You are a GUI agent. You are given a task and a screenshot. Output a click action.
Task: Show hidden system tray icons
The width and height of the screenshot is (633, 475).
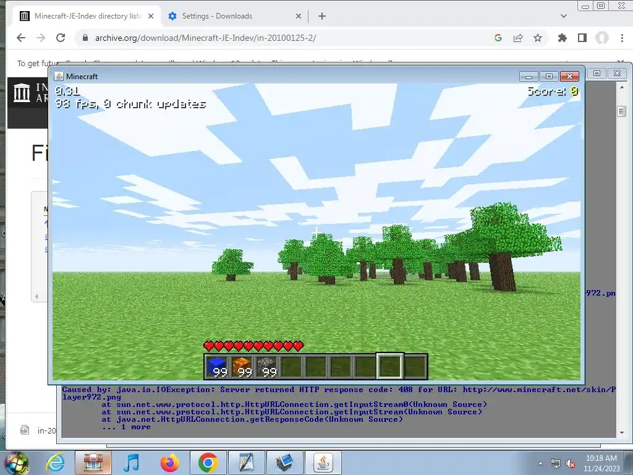540,463
